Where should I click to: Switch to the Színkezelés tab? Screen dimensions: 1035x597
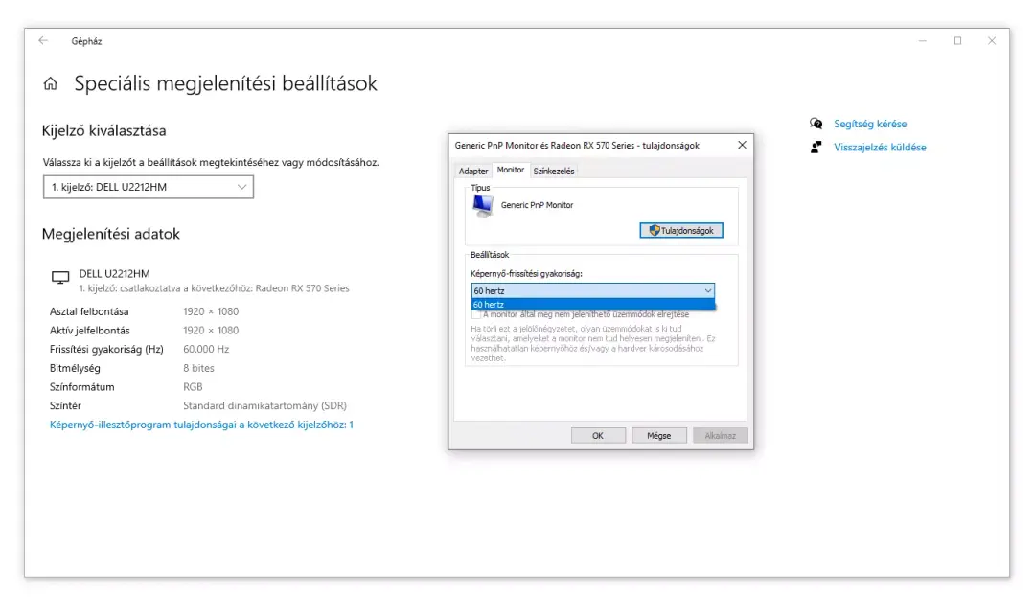[x=554, y=171]
